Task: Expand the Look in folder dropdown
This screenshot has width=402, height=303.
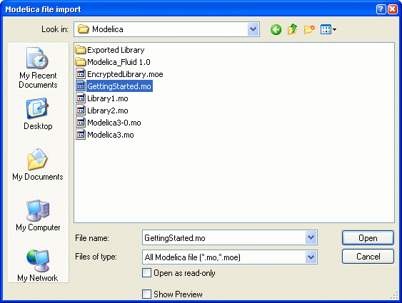Action: coord(253,29)
